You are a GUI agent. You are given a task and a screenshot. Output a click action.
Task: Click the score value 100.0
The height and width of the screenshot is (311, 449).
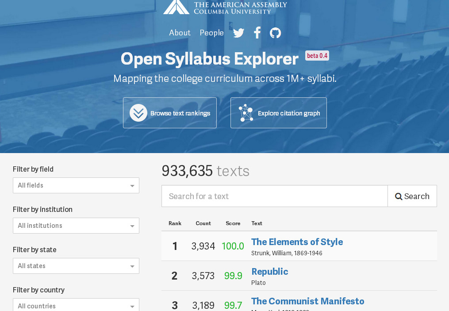point(233,246)
